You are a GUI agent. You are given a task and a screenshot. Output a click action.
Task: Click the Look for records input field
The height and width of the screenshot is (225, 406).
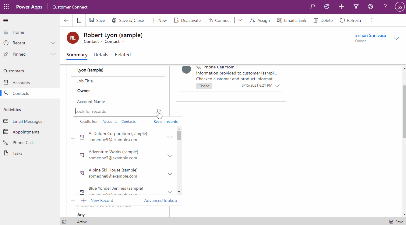pos(114,111)
